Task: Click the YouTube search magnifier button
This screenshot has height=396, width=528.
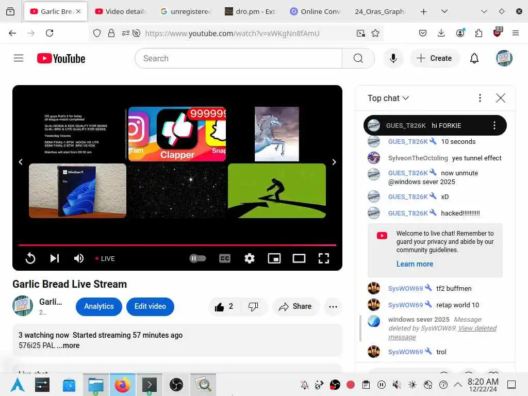Action: 358,58
